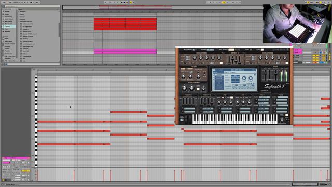The image size is (332, 187).
Task: Click Fold button above the piano roll
Action: (35, 69)
